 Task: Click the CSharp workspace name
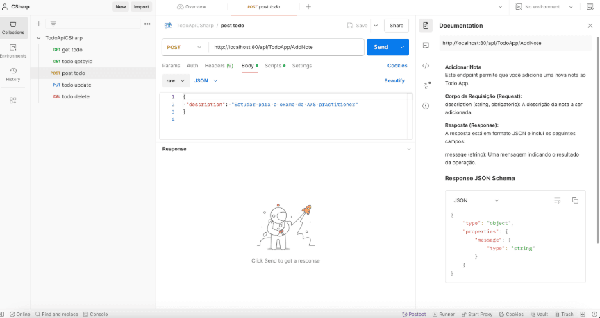tap(21, 7)
